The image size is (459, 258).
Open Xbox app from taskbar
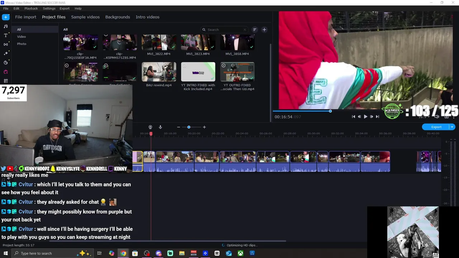(x=241, y=253)
